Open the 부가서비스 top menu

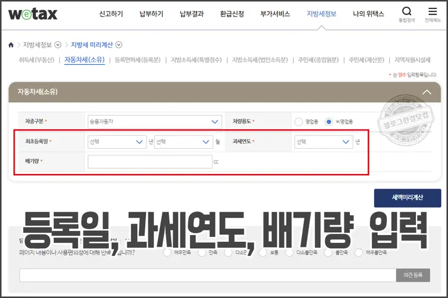click(x=275, y=14)
